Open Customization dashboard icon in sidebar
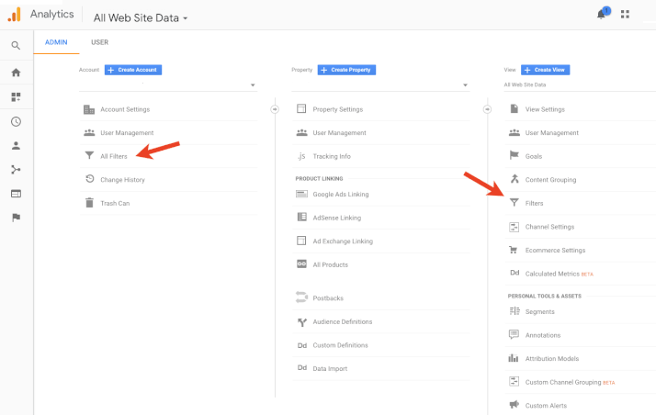This screenshot has width=656, height=415. (16, 96)
